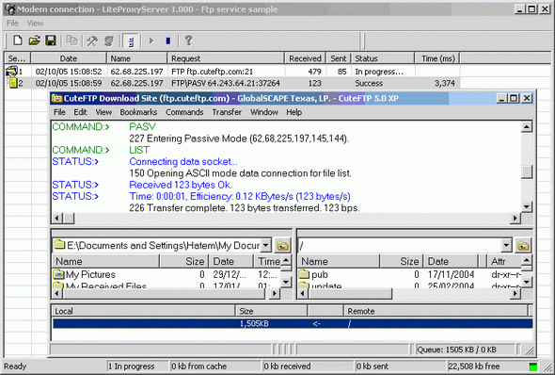The image size is (555, 375).
Task: Stop the proxy with the blue stop icon
Action: pos(168,41)
